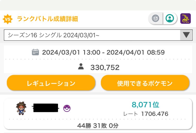196x133 pixels.
Task: Open the シーズン16 シングル season dropdown
Action: pyautogui.click(x=92, y=35)
